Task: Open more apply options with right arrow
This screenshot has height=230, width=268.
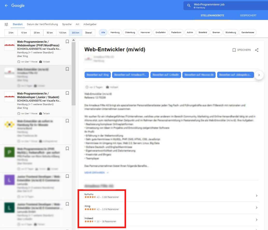Action: point(259,75)
